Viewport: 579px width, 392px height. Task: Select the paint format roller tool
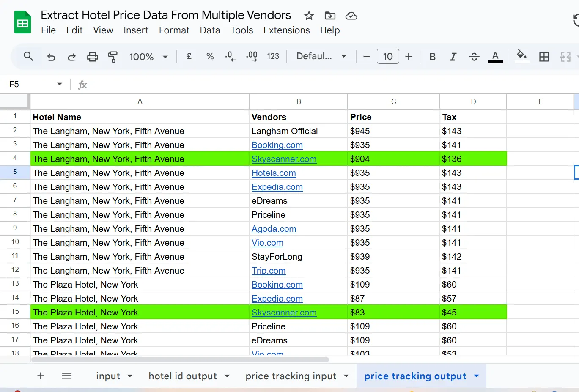(113, 57)
